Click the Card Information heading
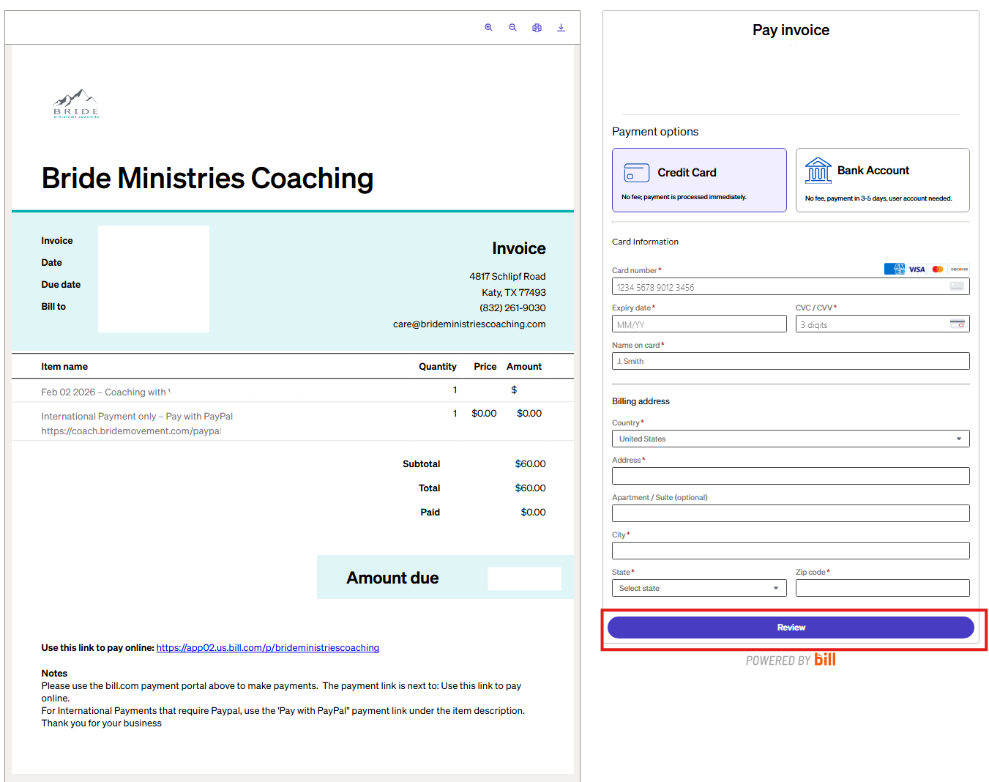Screen dimensions: 989x782 pos(645,242)
